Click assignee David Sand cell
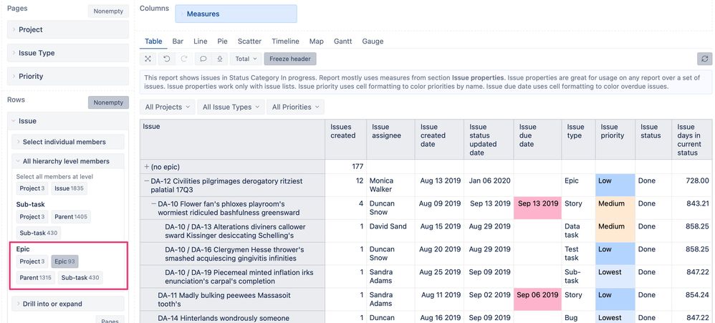Screen dimensions: 715x323 390,231
